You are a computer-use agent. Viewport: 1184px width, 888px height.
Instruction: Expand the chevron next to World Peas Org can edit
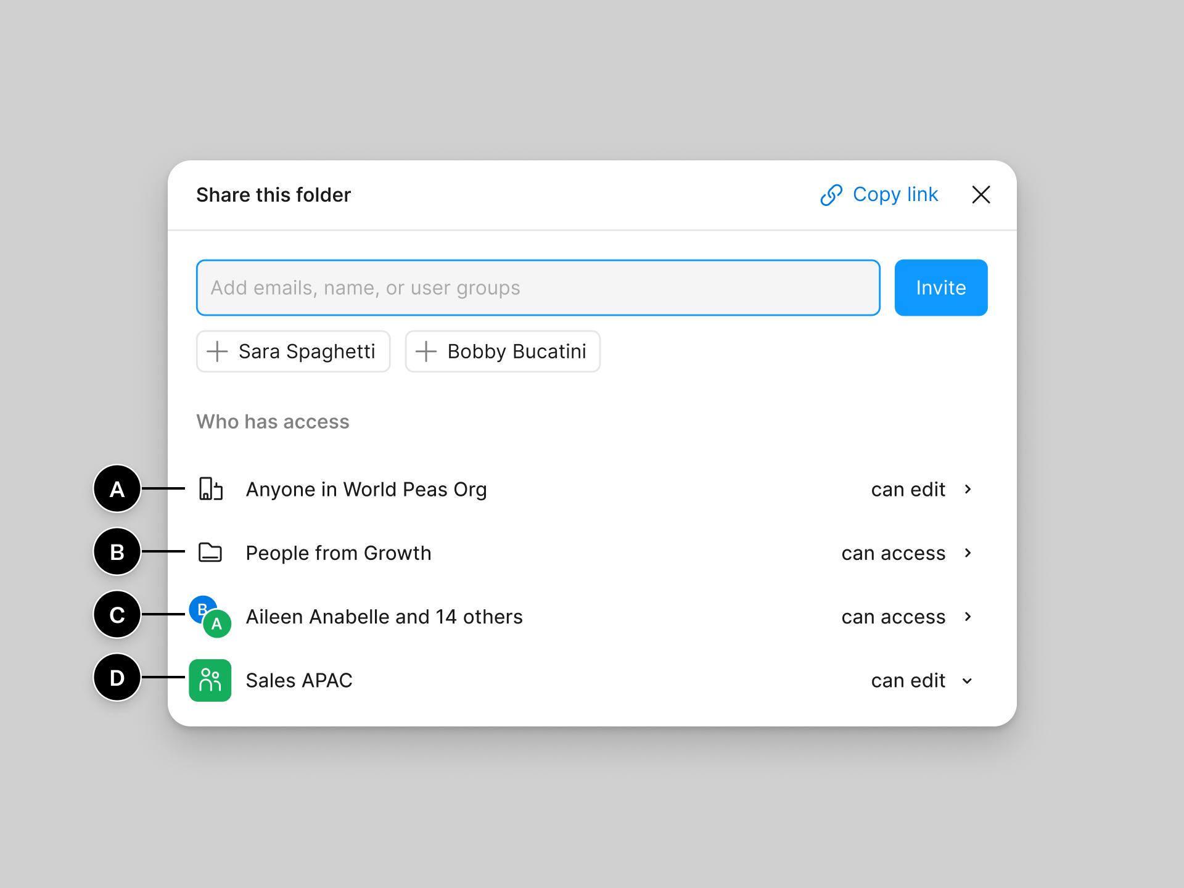tap(968, 490)
